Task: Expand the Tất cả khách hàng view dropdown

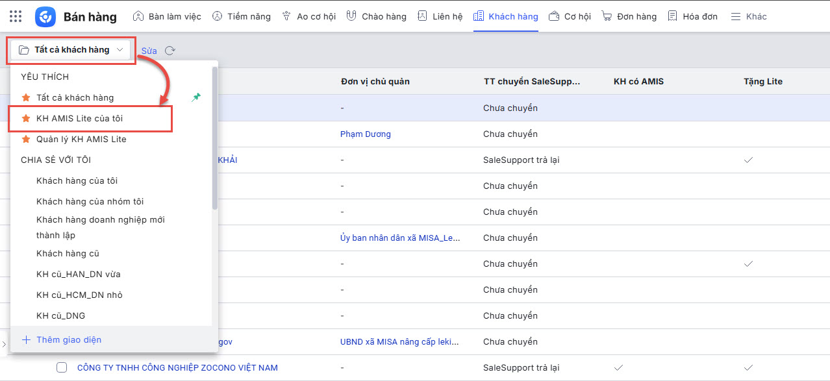Action: (x=71, y=50)
